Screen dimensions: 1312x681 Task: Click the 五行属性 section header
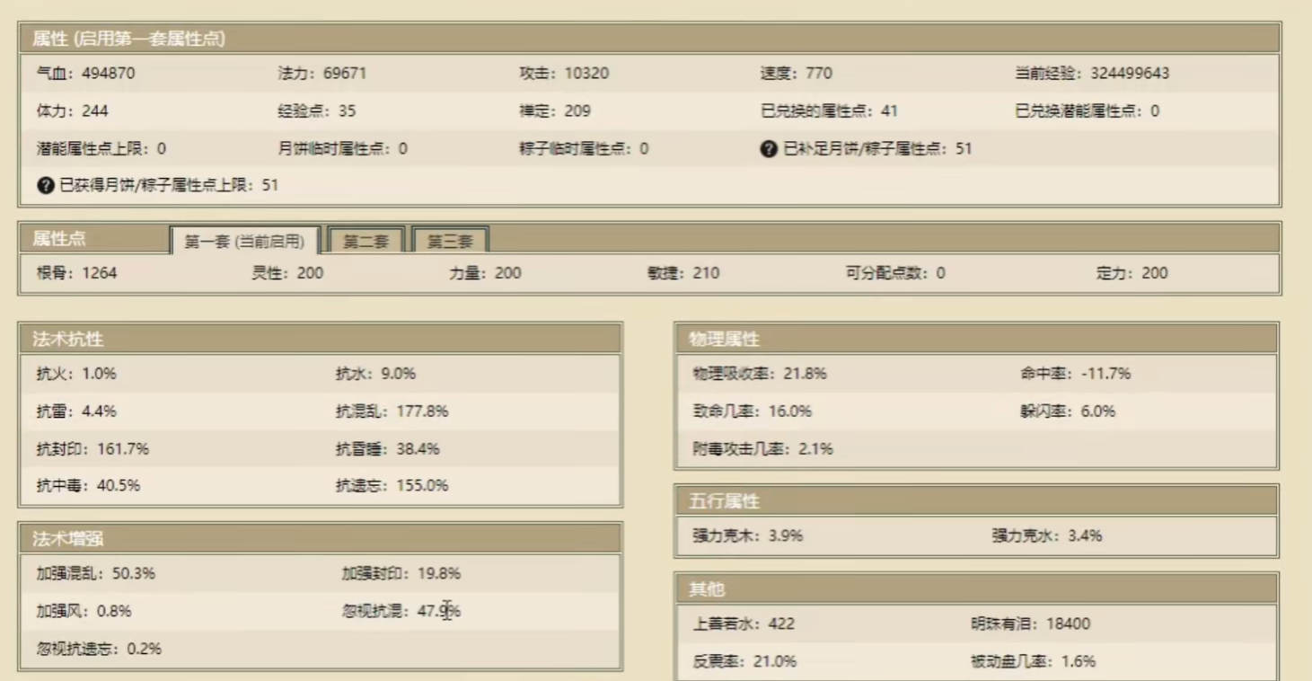click(x=724, y=500)
